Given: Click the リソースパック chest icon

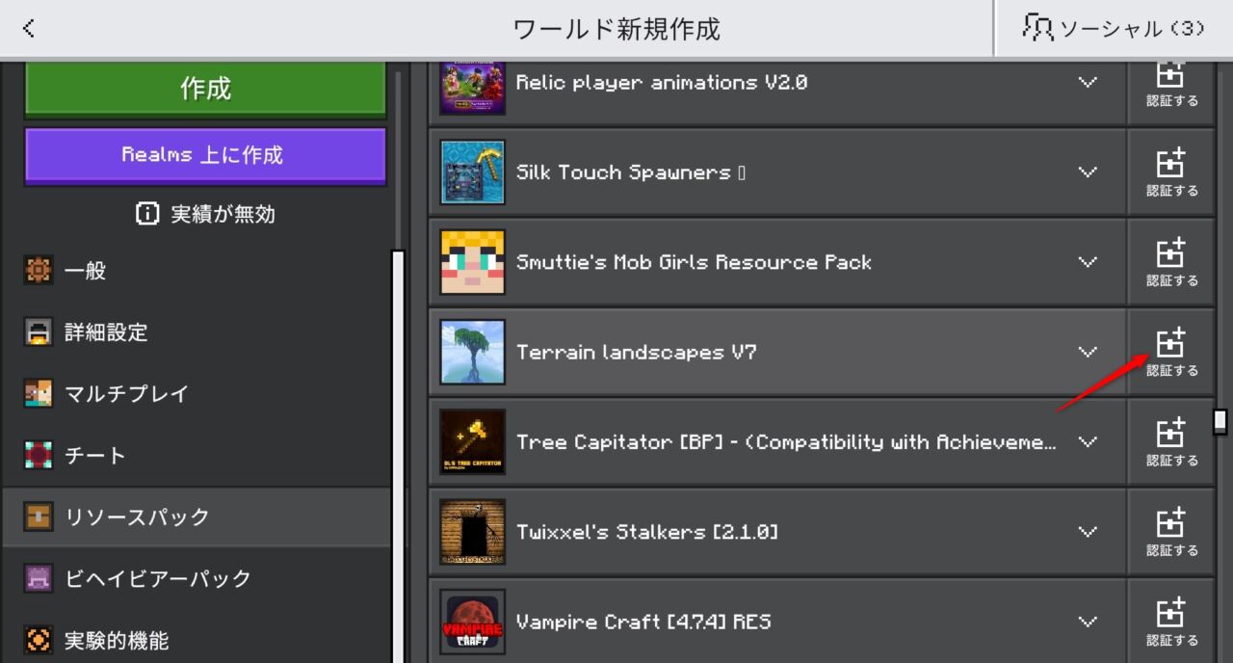Looking at the screenshot, I should point(39,517).
